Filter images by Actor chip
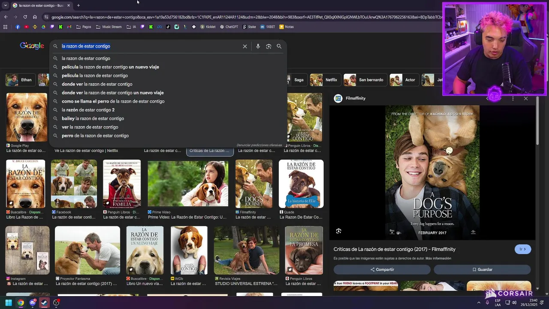Image resolution: width=549 pixels, height=309 pixels. [x=404, y=80]
